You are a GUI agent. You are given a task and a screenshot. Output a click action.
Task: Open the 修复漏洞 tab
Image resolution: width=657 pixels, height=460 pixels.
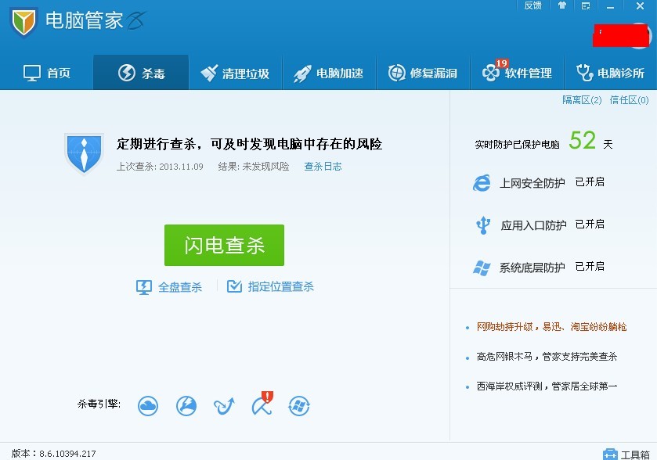pyautogui.click(x=423, y=73)
